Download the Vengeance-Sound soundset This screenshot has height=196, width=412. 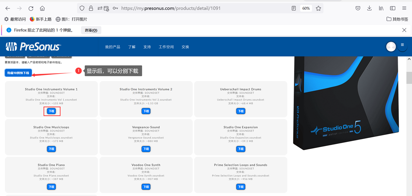[x=146, y=149]
